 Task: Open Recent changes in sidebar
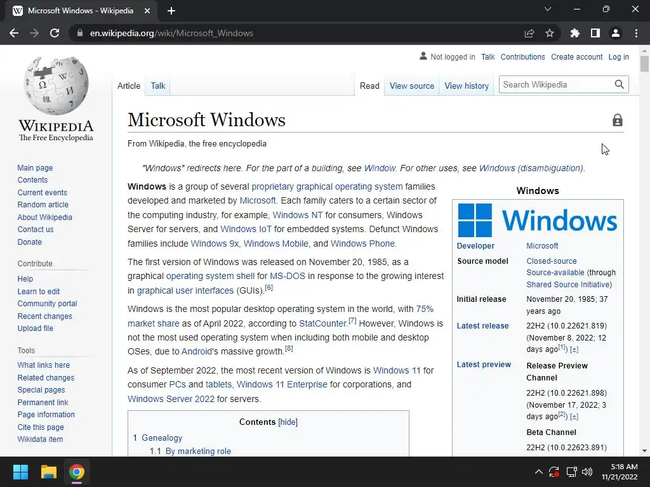click(x=45, y=316)
